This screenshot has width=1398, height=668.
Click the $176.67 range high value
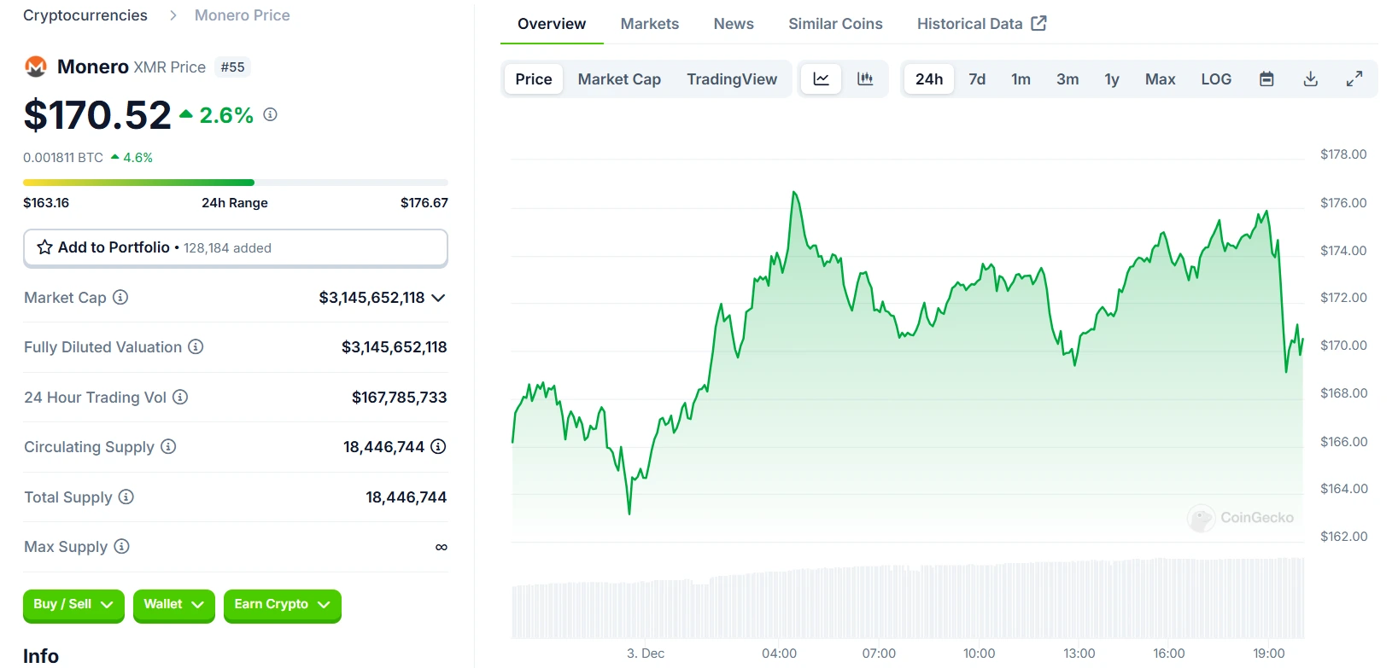pos(424,203)
